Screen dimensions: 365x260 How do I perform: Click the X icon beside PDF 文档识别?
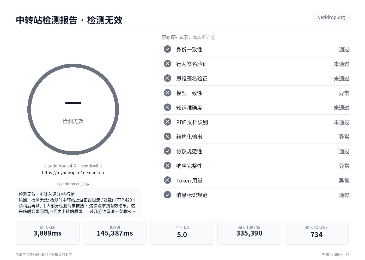(x=167, y=122)
